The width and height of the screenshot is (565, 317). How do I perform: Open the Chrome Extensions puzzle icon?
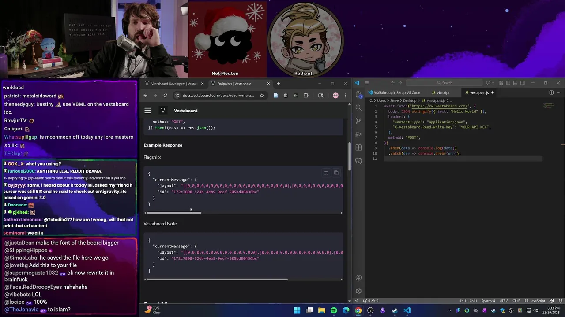(306, 96)
